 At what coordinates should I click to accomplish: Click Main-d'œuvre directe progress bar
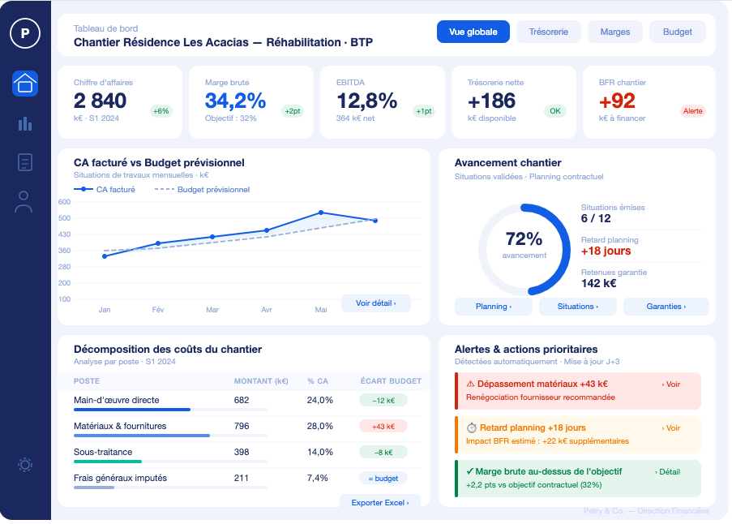coord(171,410)
